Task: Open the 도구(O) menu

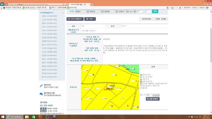Action: point(202,8)
